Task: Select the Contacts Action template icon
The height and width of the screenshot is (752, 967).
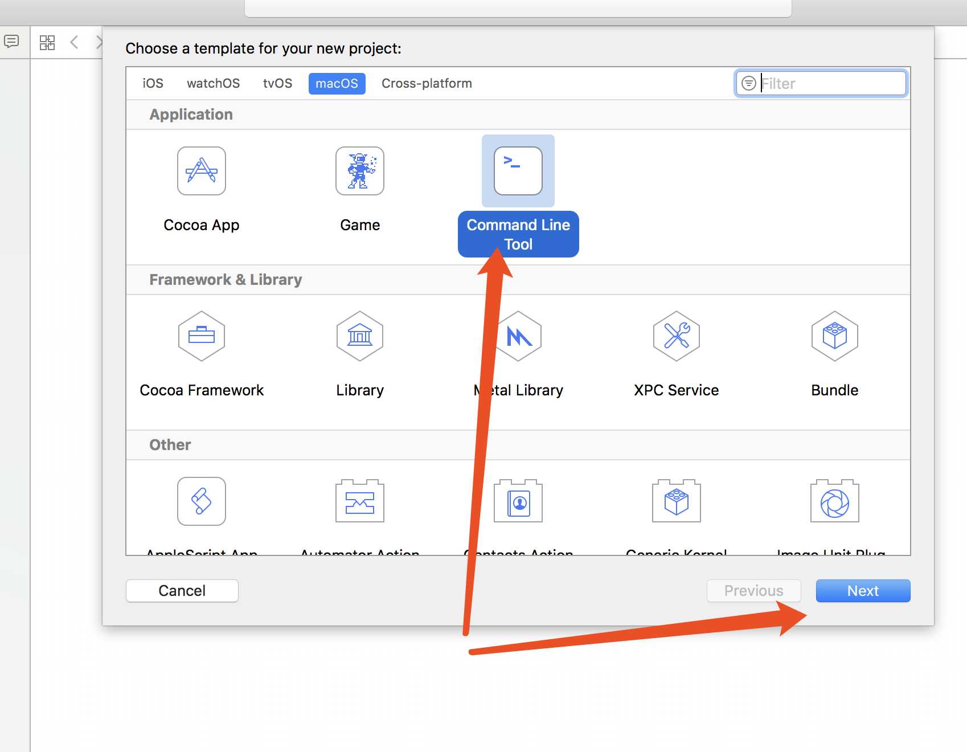Action: click(x=518, y=501)
